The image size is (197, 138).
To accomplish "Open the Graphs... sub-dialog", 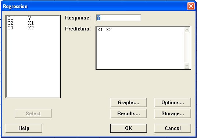I will coord(129,103).
